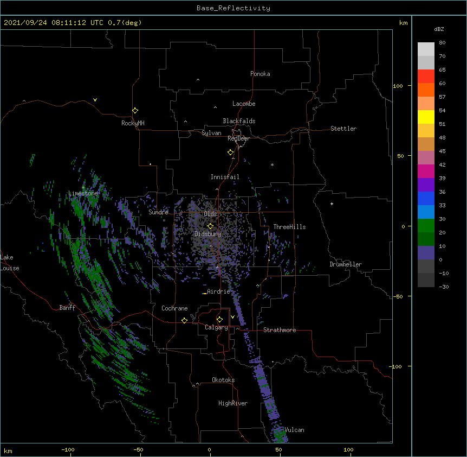Click the RockyMH label

pos(133,123)
